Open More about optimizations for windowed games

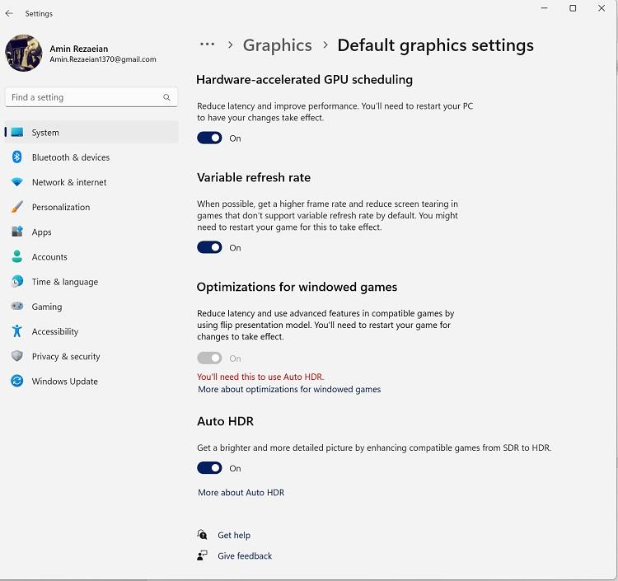pyautogui.click(x=289, y=389)
